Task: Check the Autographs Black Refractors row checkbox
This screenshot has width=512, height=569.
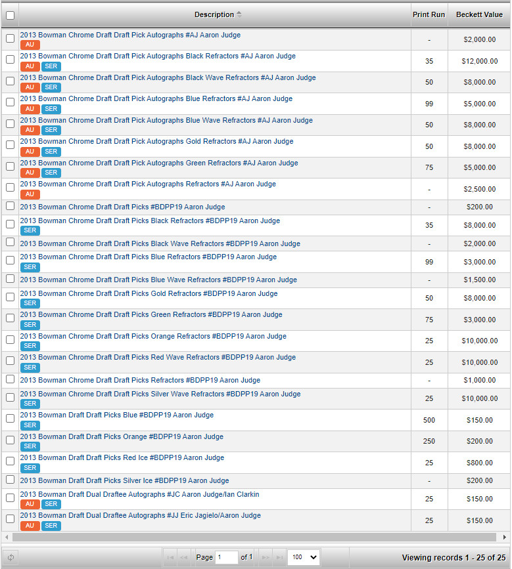Action: (x=10, y=59)
